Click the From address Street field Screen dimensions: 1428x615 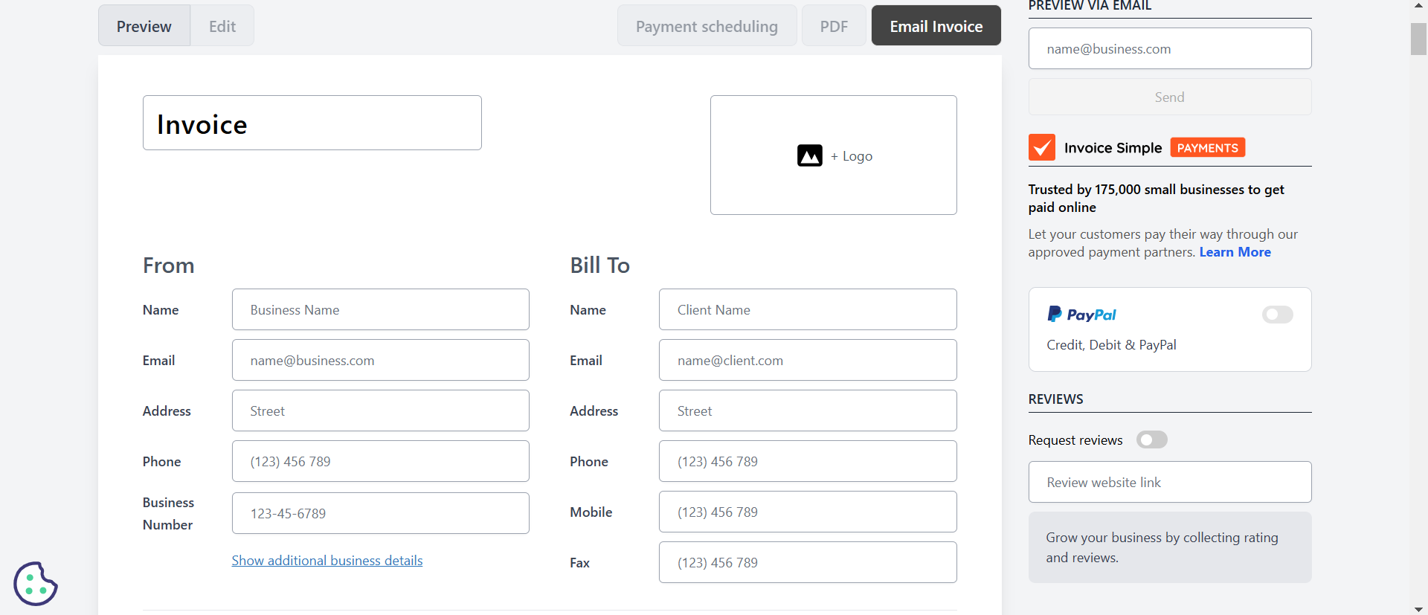click(x=381, y=410)
